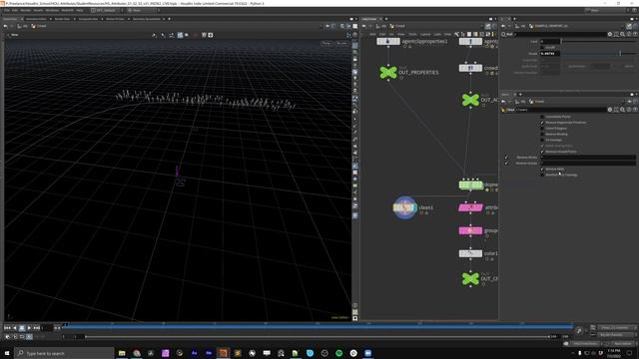
Task: Open the File menu
Action: click(7, 10)
